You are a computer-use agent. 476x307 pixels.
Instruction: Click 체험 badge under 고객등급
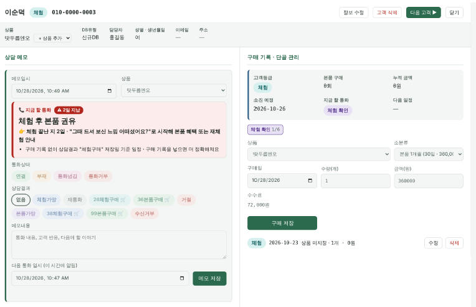click(x=262, y=88)
